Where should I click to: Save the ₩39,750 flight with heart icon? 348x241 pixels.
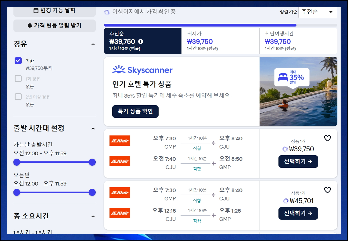[x=328, y=138]
